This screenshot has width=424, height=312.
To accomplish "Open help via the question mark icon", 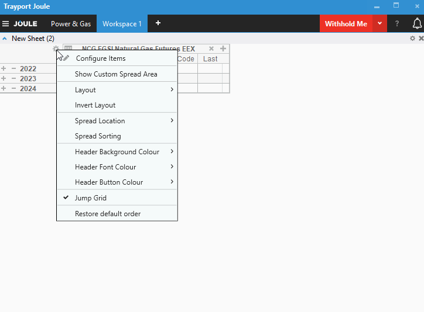I will 397,24.
